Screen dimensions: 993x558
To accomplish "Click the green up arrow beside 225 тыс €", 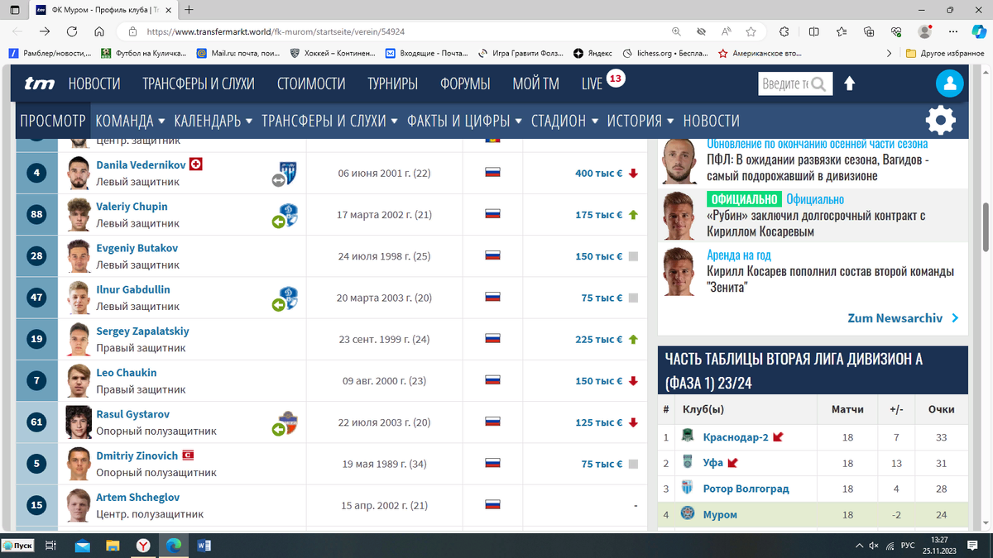I will coord(634,340).
